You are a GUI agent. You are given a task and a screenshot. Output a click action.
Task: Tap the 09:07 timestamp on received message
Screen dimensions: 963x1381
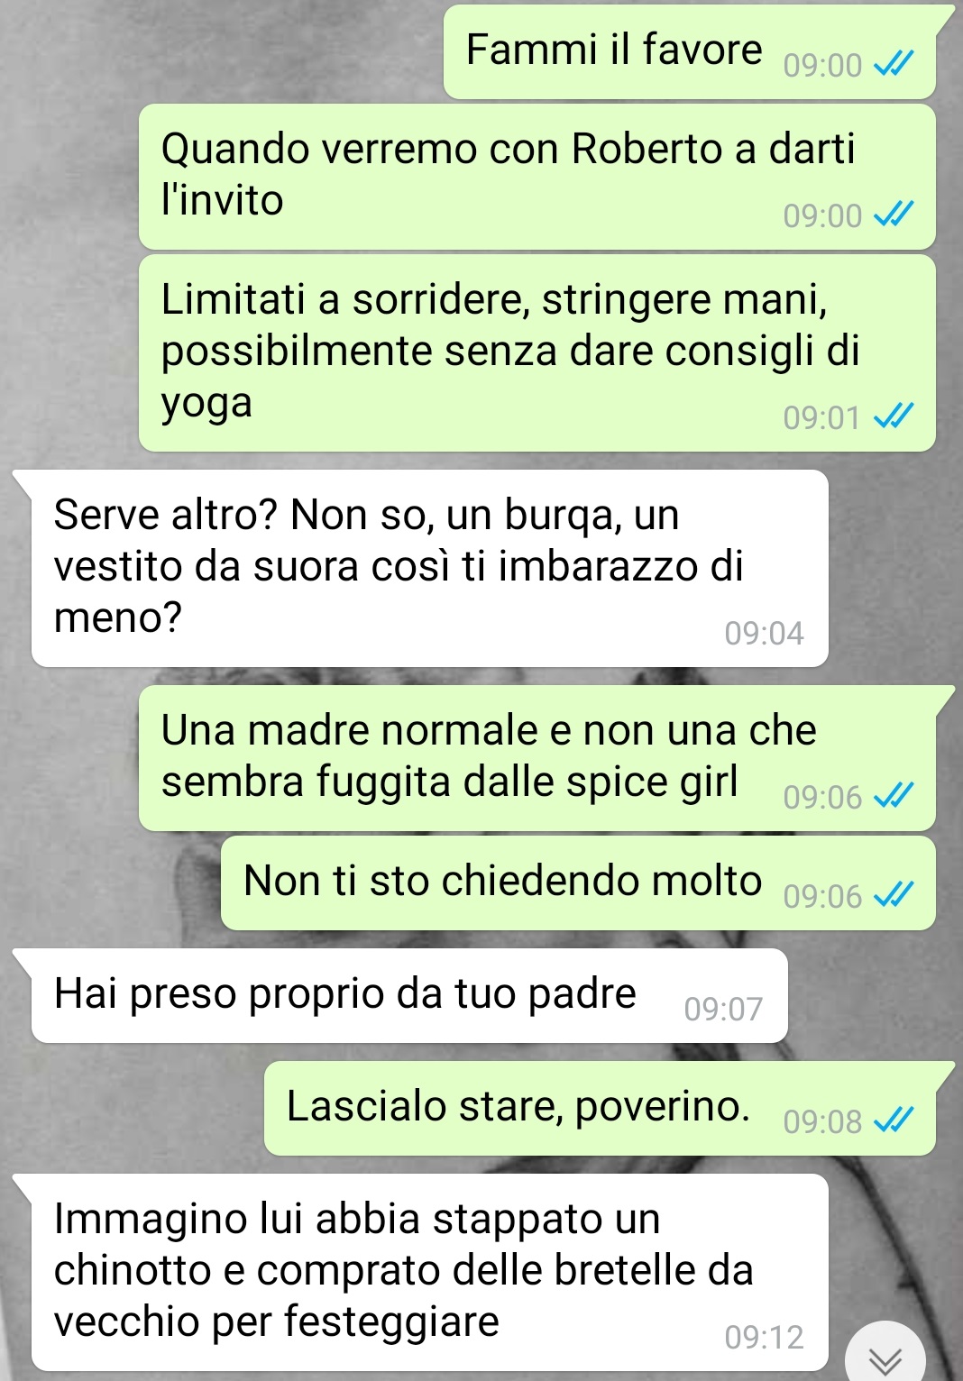(x=723, y=1008)
